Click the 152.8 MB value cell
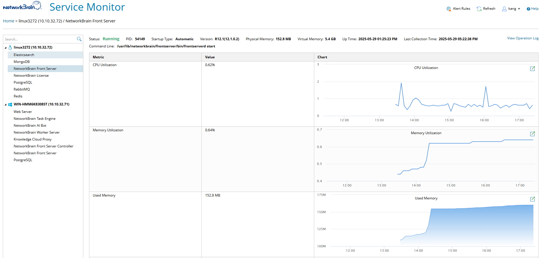The height and width of the screenshot is (258, 540). pyautogui.click(x=258, y=224)
